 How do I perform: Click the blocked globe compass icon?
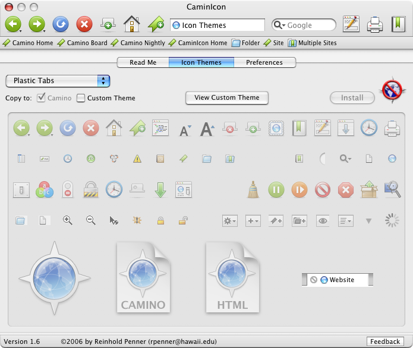pos(392,90)
